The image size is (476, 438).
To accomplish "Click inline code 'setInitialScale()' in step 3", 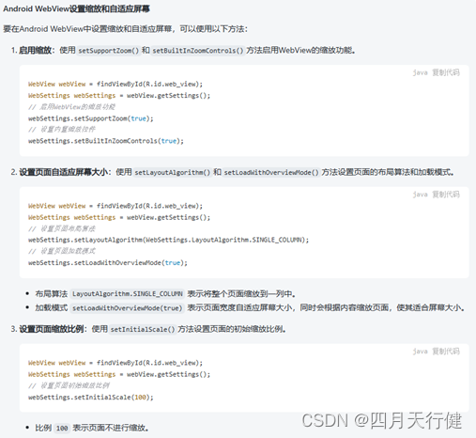I will point(143,329).
